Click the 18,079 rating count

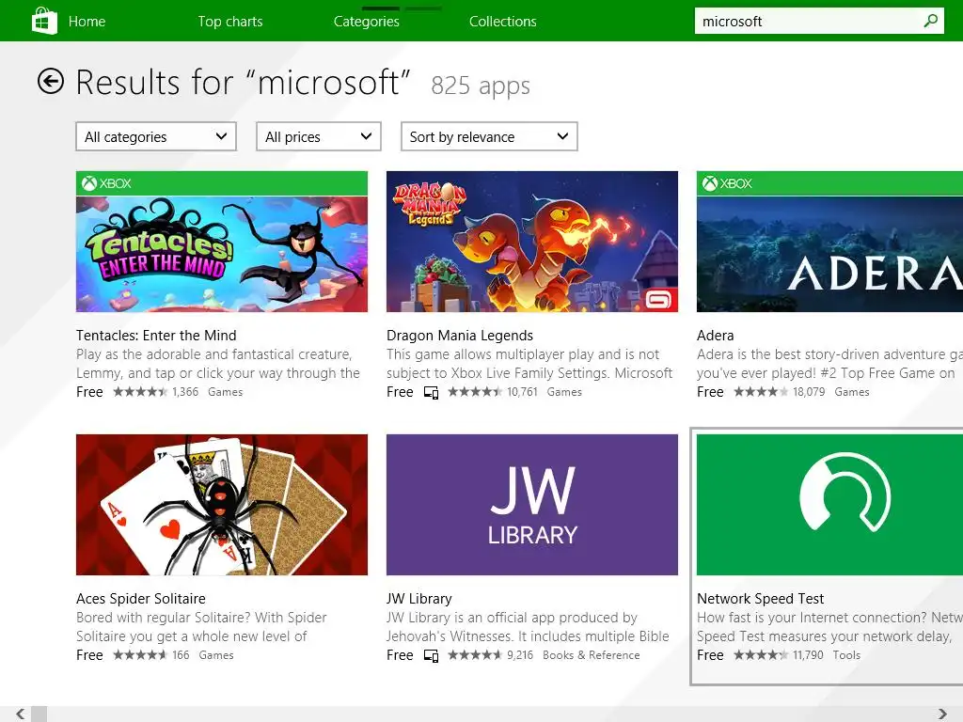point(809,392)
